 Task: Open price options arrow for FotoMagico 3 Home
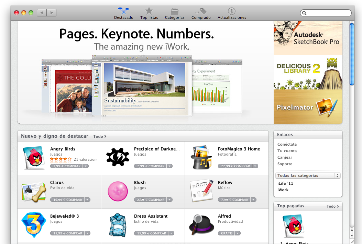(255, 166)
